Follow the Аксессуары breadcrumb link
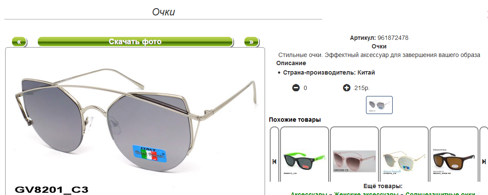 point(309,194)
